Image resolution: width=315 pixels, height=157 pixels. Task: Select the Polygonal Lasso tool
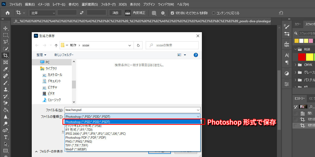click(x=5, y=42)
